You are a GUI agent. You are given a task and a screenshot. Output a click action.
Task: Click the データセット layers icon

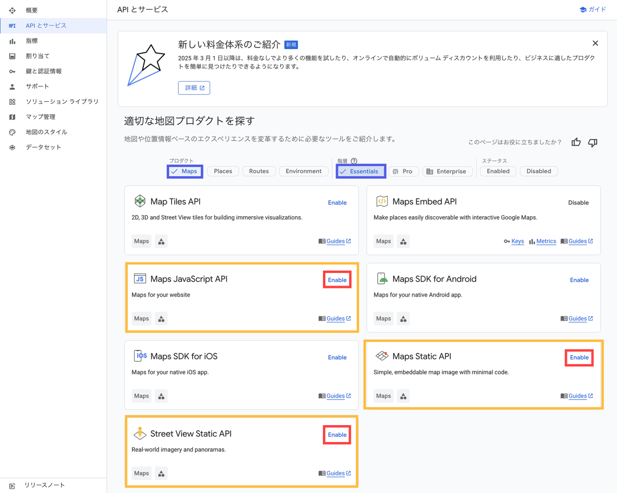(12, 147)
